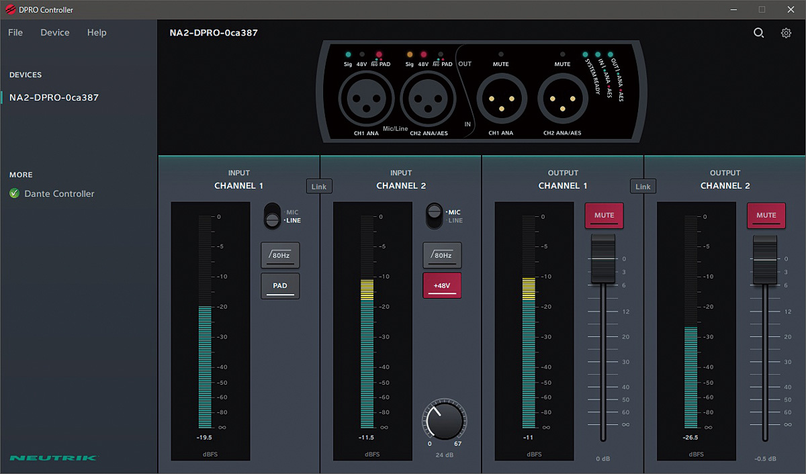Click the -11.5 level reading
The height and width of the screenshot is (474, 806).
[367, 437]
